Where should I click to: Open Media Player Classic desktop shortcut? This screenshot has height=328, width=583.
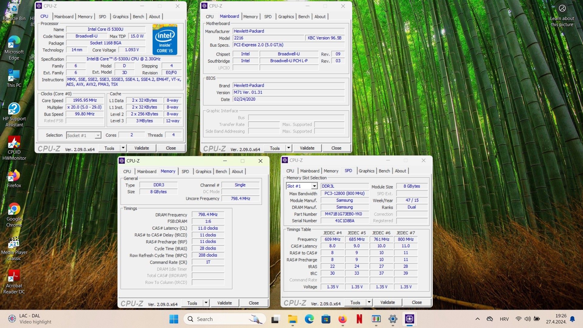click(14, 248)
